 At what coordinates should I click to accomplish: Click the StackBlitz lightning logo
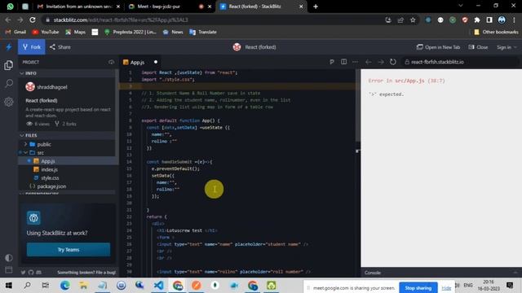[9, 47]
